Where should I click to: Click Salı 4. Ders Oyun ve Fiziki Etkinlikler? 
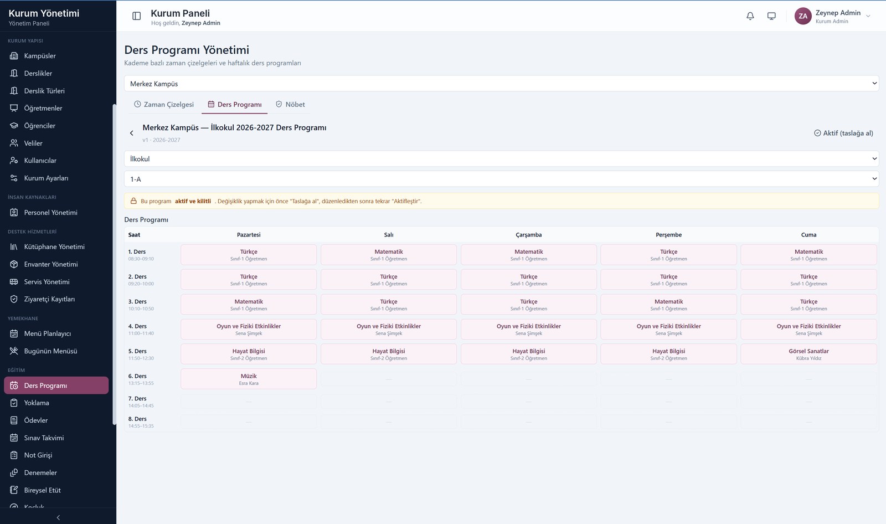pyautogui.click(x=389, y=329)
